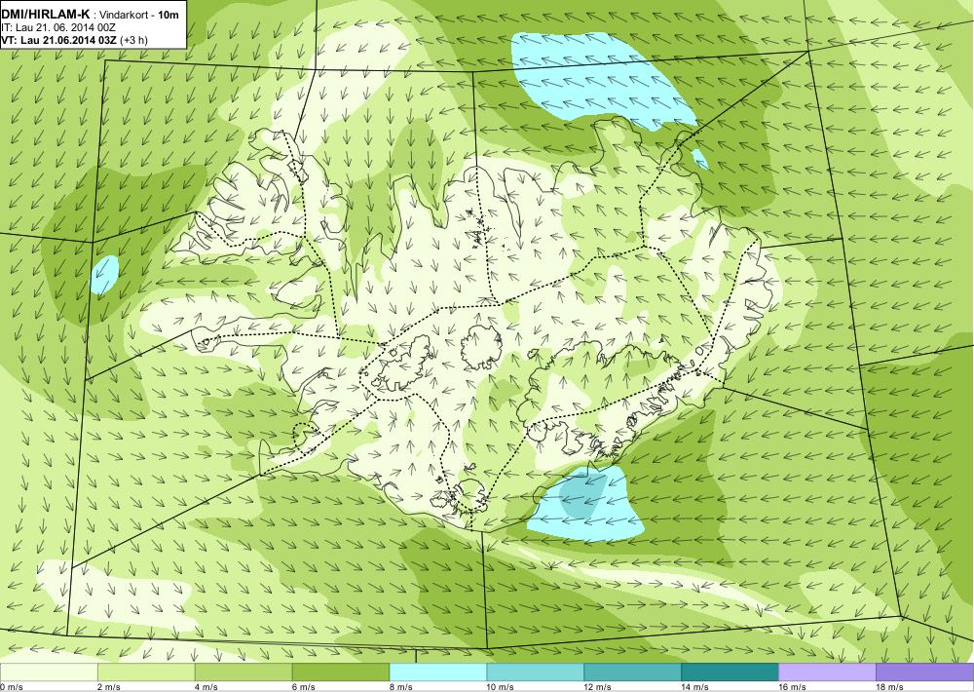This screenshot has width=974, height=692.
Task: Click the '6 m/s' legend label
Action: pos(304,687)
